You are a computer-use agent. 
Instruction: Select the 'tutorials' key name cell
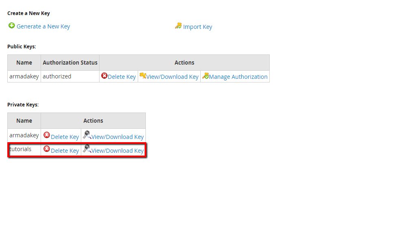point(24,149)
